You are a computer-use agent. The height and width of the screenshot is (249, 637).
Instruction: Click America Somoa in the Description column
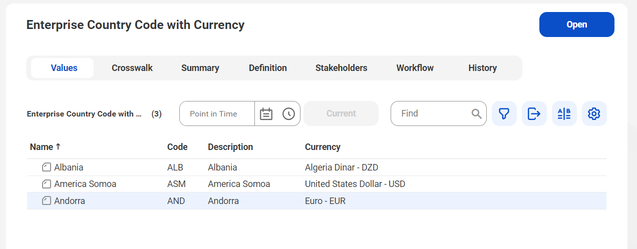(x=239, y=184)
